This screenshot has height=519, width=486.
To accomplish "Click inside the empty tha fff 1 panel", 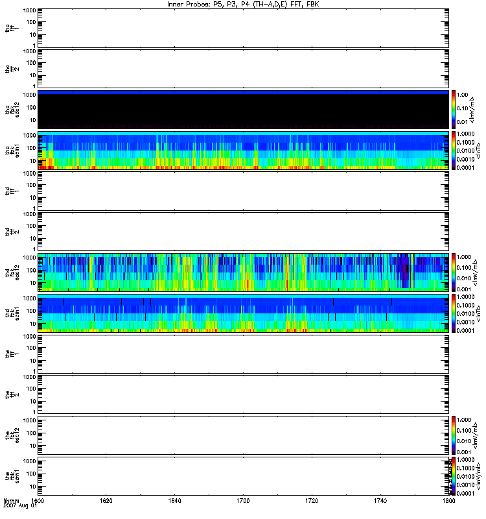I will click(x=243, y=28).
